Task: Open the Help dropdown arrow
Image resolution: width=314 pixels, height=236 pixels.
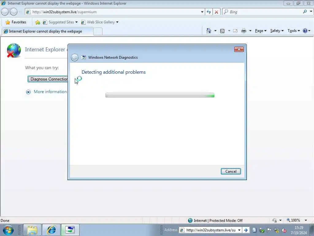Action: 309,31
